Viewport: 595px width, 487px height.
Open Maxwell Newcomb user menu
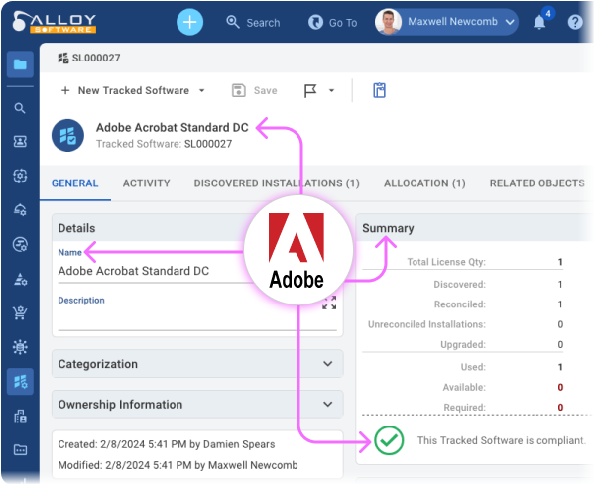[446, 22]
